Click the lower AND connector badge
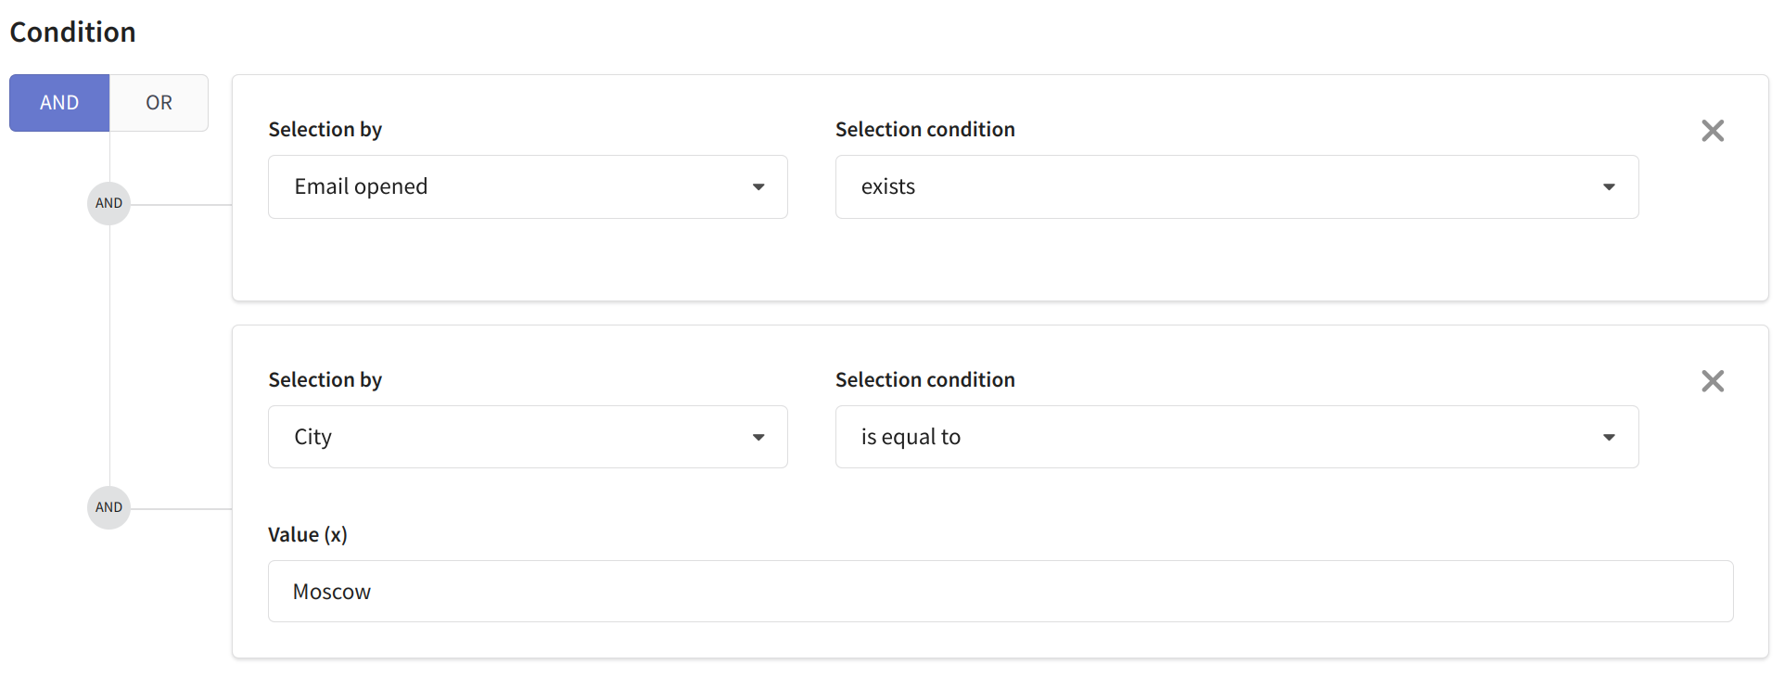1784x677 pixels. coord(108,507)
